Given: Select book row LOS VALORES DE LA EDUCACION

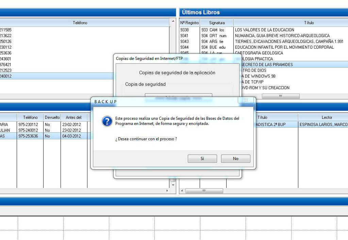Looking at the screenshot, I should pos(264,30).
